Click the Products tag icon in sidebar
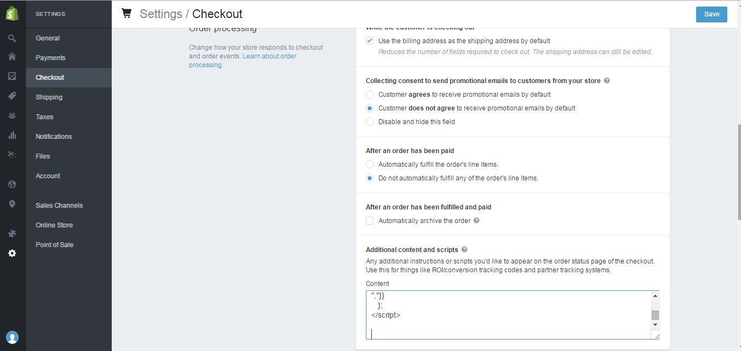The height and width of the screenshot is (351, 741). [12, 96]
